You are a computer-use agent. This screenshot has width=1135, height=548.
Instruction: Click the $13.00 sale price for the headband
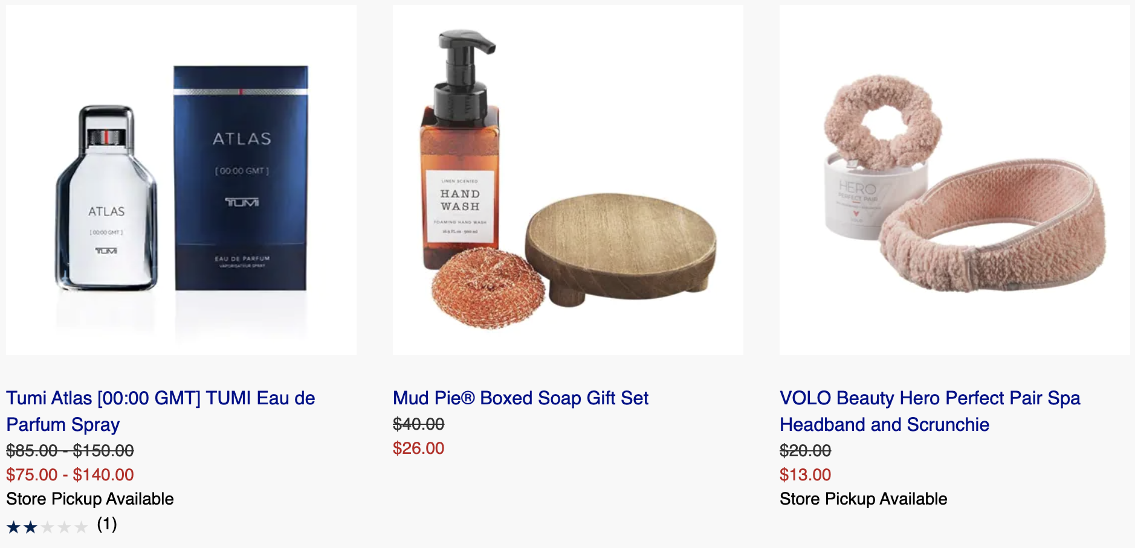(x=805, y=474)
